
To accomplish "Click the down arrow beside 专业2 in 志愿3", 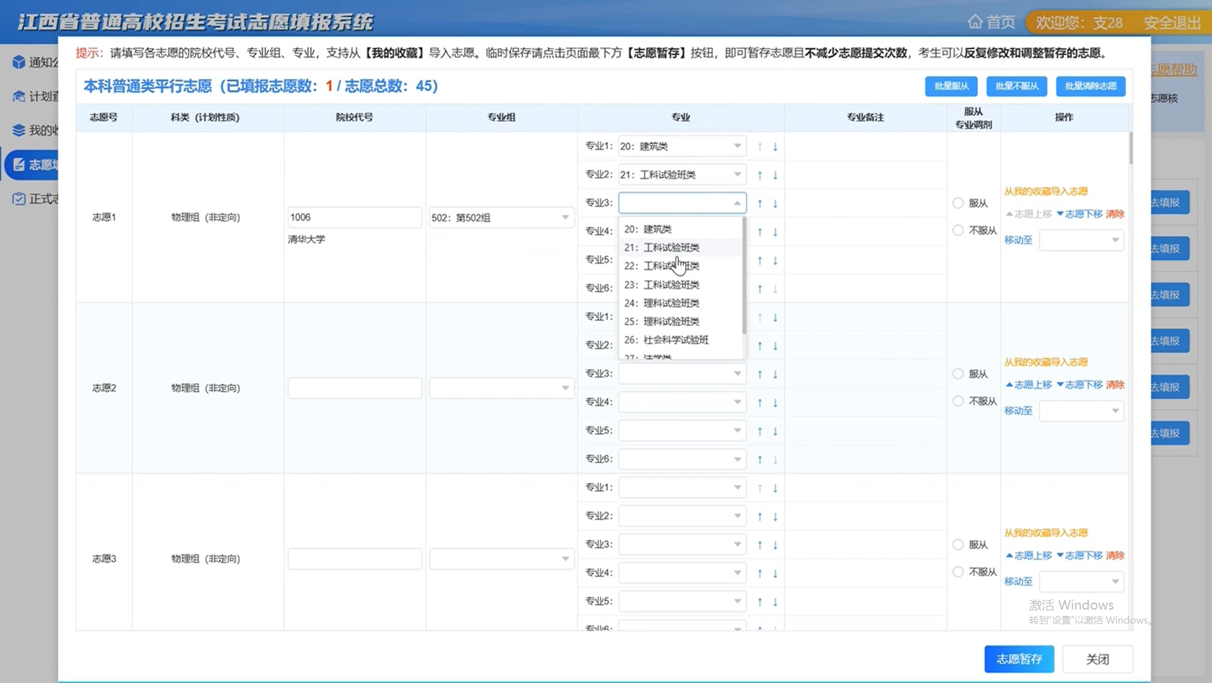I will pyautogui.click(x=775, y=517).
